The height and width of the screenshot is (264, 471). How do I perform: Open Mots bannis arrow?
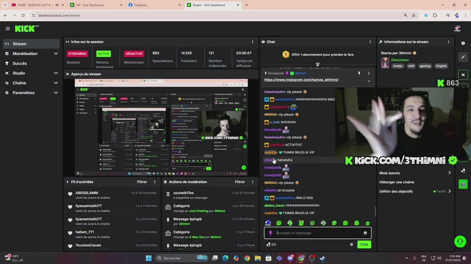449,173
